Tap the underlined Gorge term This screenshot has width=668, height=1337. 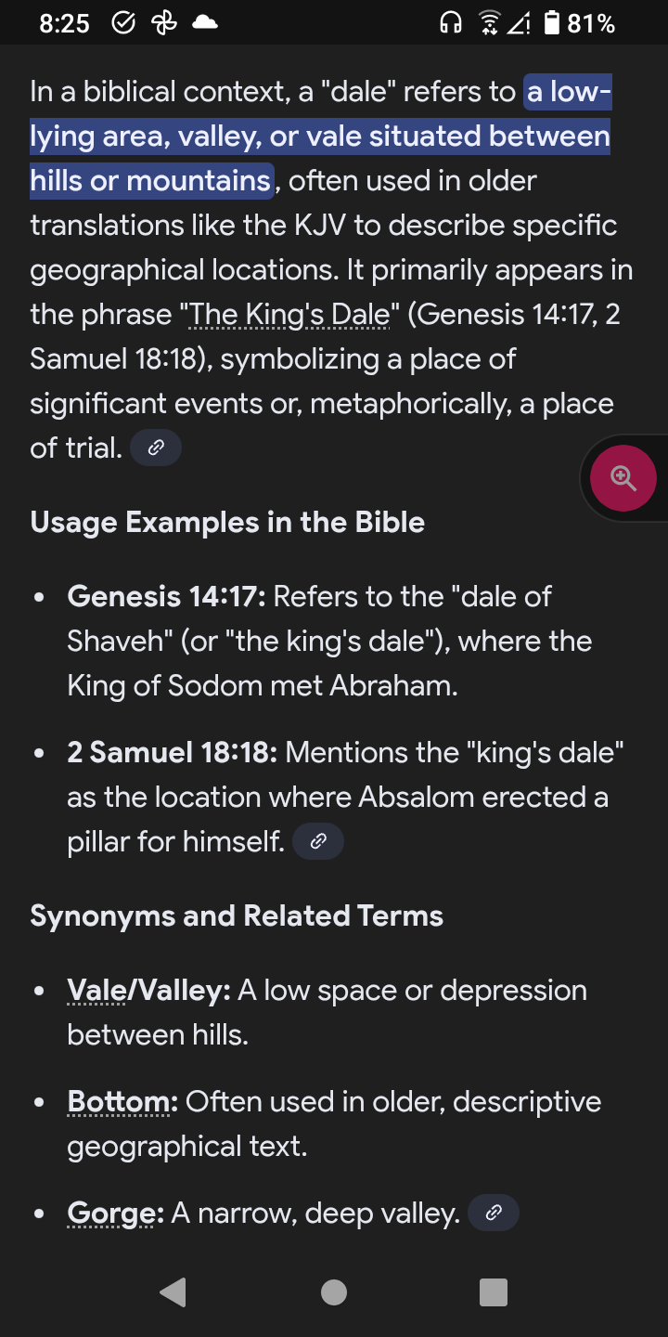pos(110,1214)
